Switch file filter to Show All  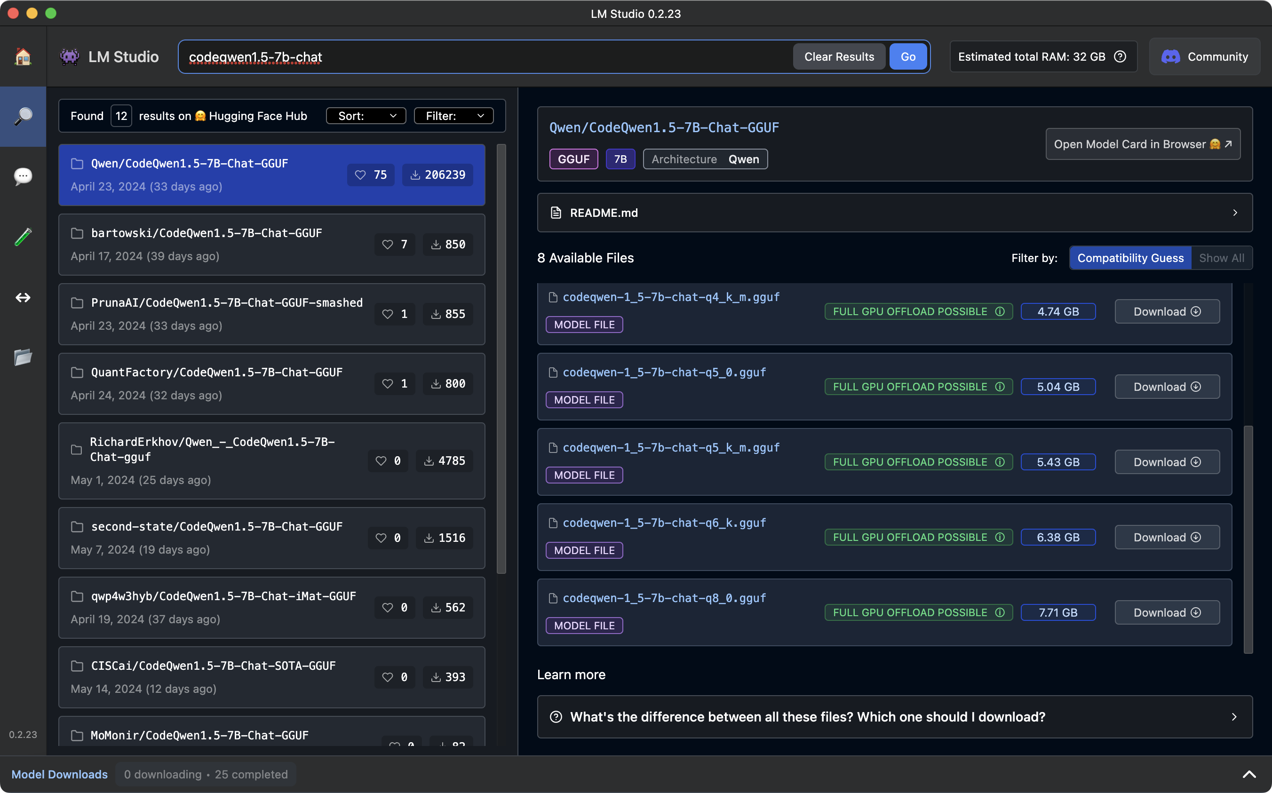click(x=1221, y=258)
